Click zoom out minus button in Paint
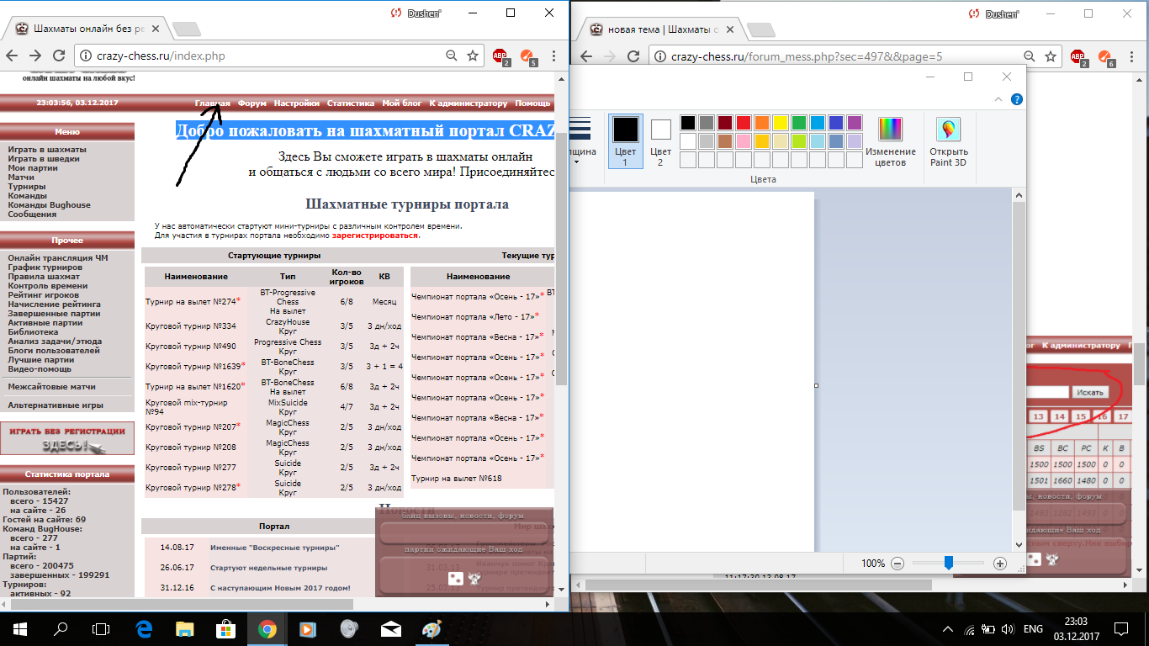The width and height of the screenshot is (1149, 646). (x=897, y=564)
